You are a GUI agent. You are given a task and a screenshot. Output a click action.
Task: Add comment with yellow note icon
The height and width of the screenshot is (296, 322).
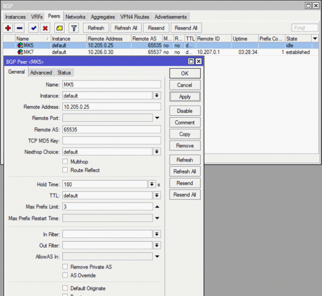pos(60,28)
